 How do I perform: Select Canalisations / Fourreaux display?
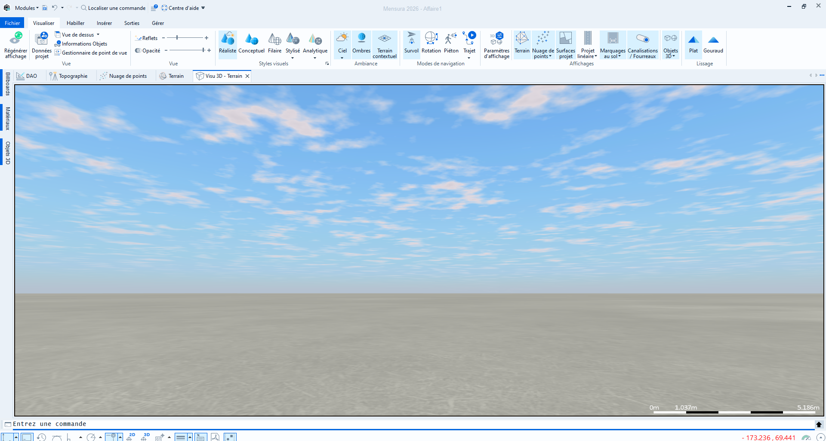(643, 45)
